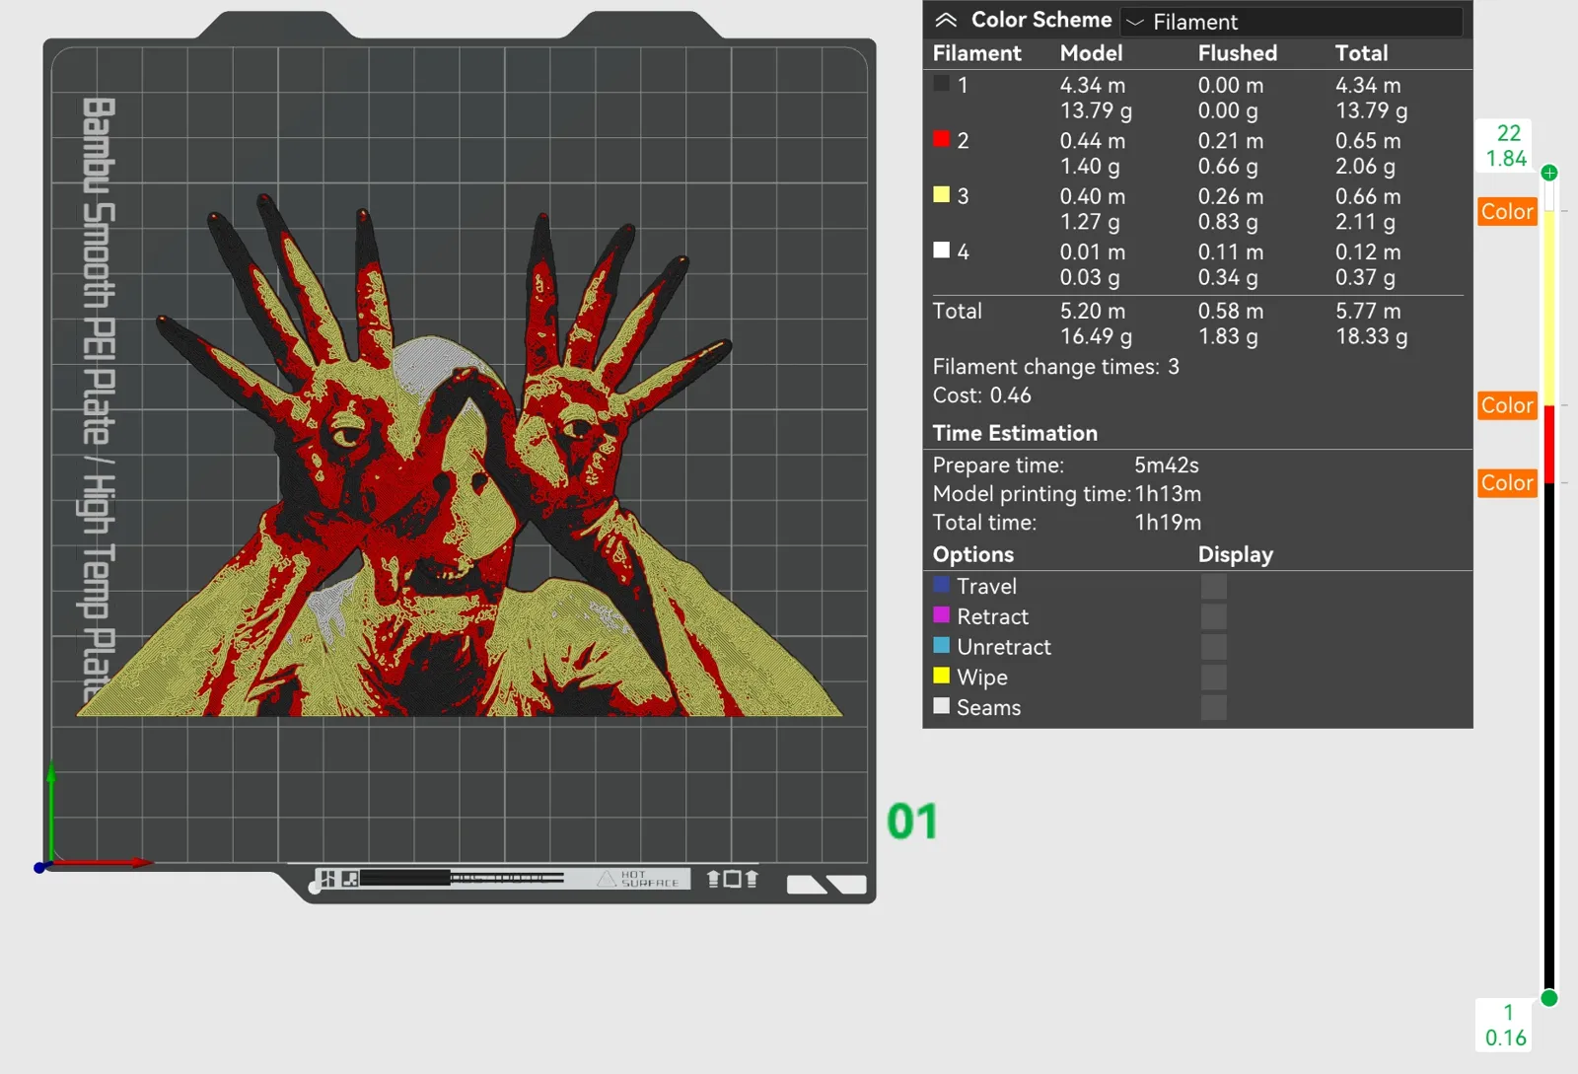Click the Options section header
The image size is (1578, 1074).
[x=973, y=554]
